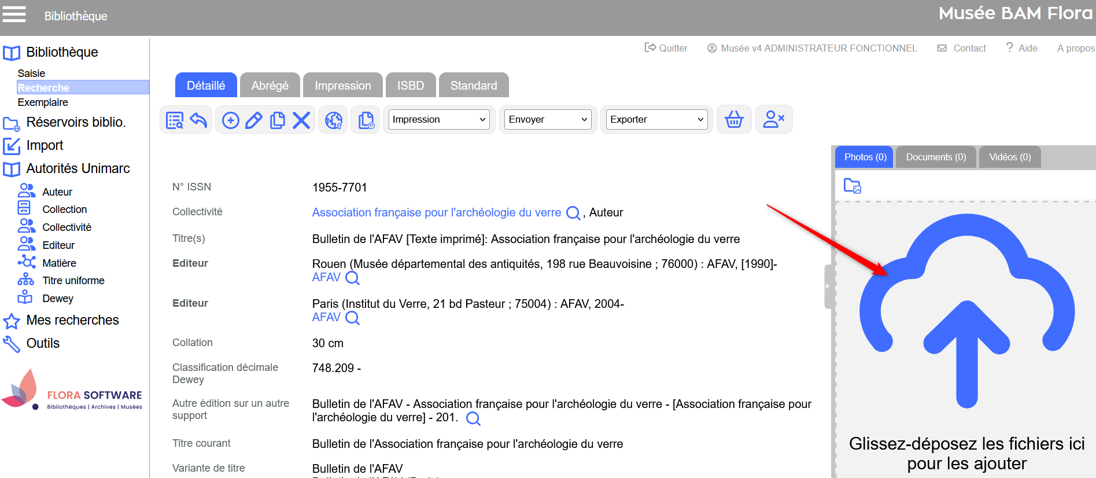Screen dimensions: 1096x478
Task: Open Dewey authority in sidebar
Action: coord(58,299)
